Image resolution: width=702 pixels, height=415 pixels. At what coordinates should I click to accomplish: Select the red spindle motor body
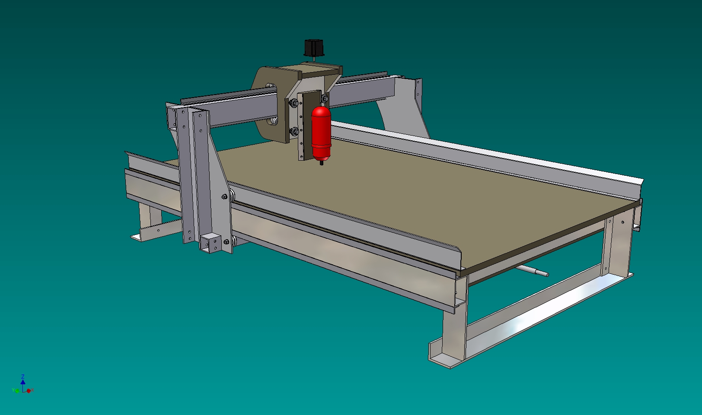pyautogui.click(x=321, y=132)
